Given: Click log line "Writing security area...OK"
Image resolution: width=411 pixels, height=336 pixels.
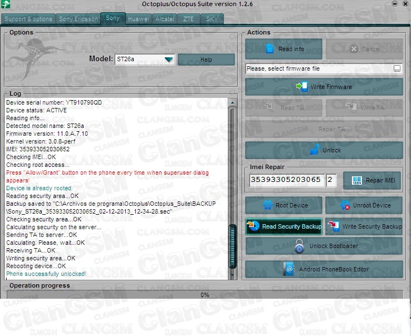Looking at the screenshot, I should tap(41, 258).
